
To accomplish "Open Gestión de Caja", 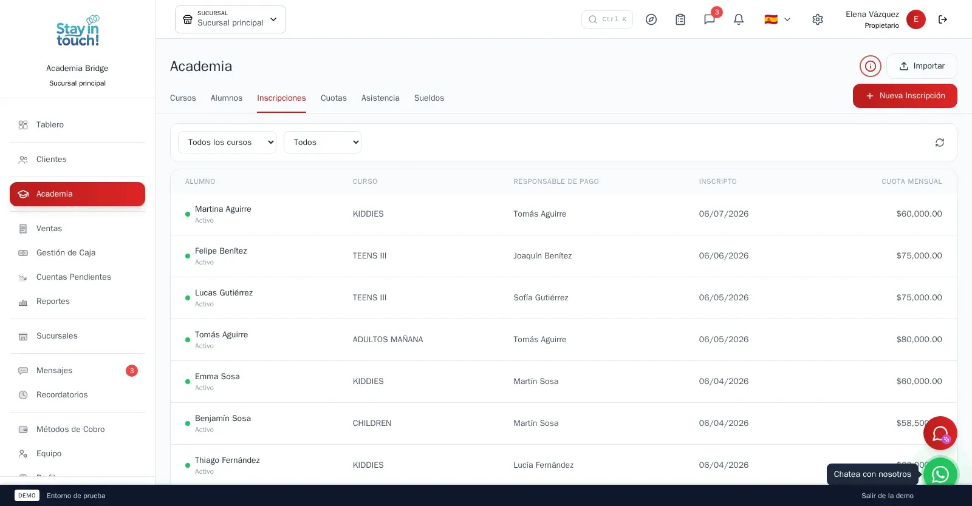I will (78, 253).
